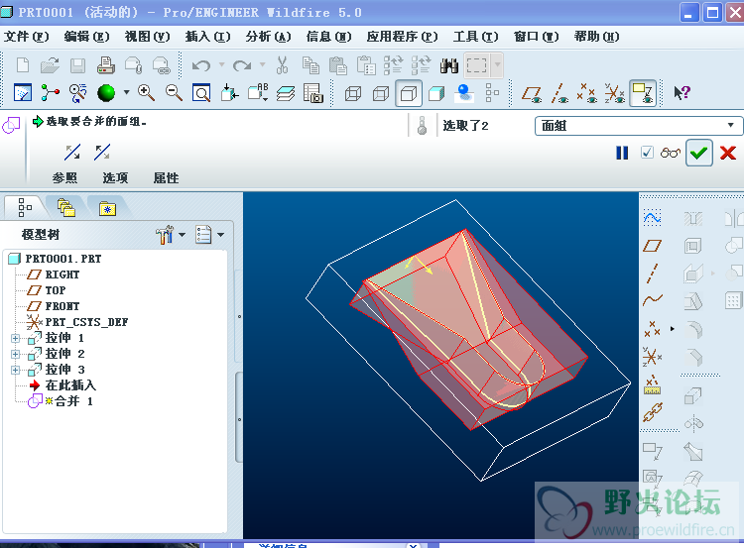The width and height of the screenshot is (744, 548).
Task: Open the dropdown arrow beside green sphere
Action: pyautogui.click(x=126, y=92)
